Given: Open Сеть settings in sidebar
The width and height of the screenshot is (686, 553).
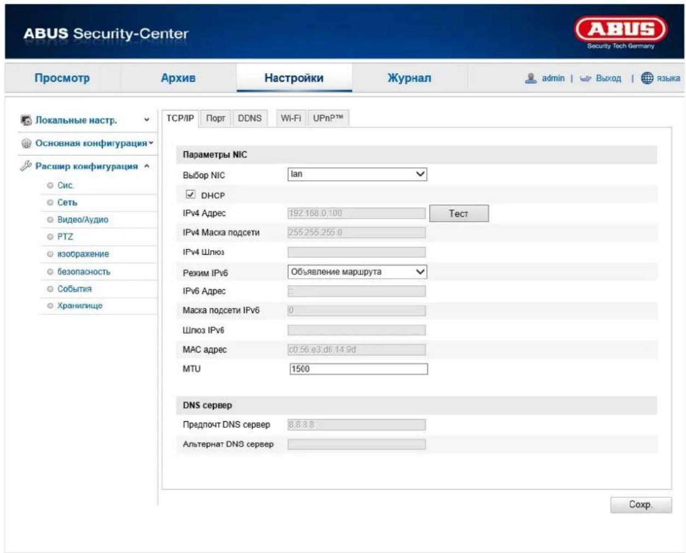Looking at the screenshot, I should pos(67,203).
